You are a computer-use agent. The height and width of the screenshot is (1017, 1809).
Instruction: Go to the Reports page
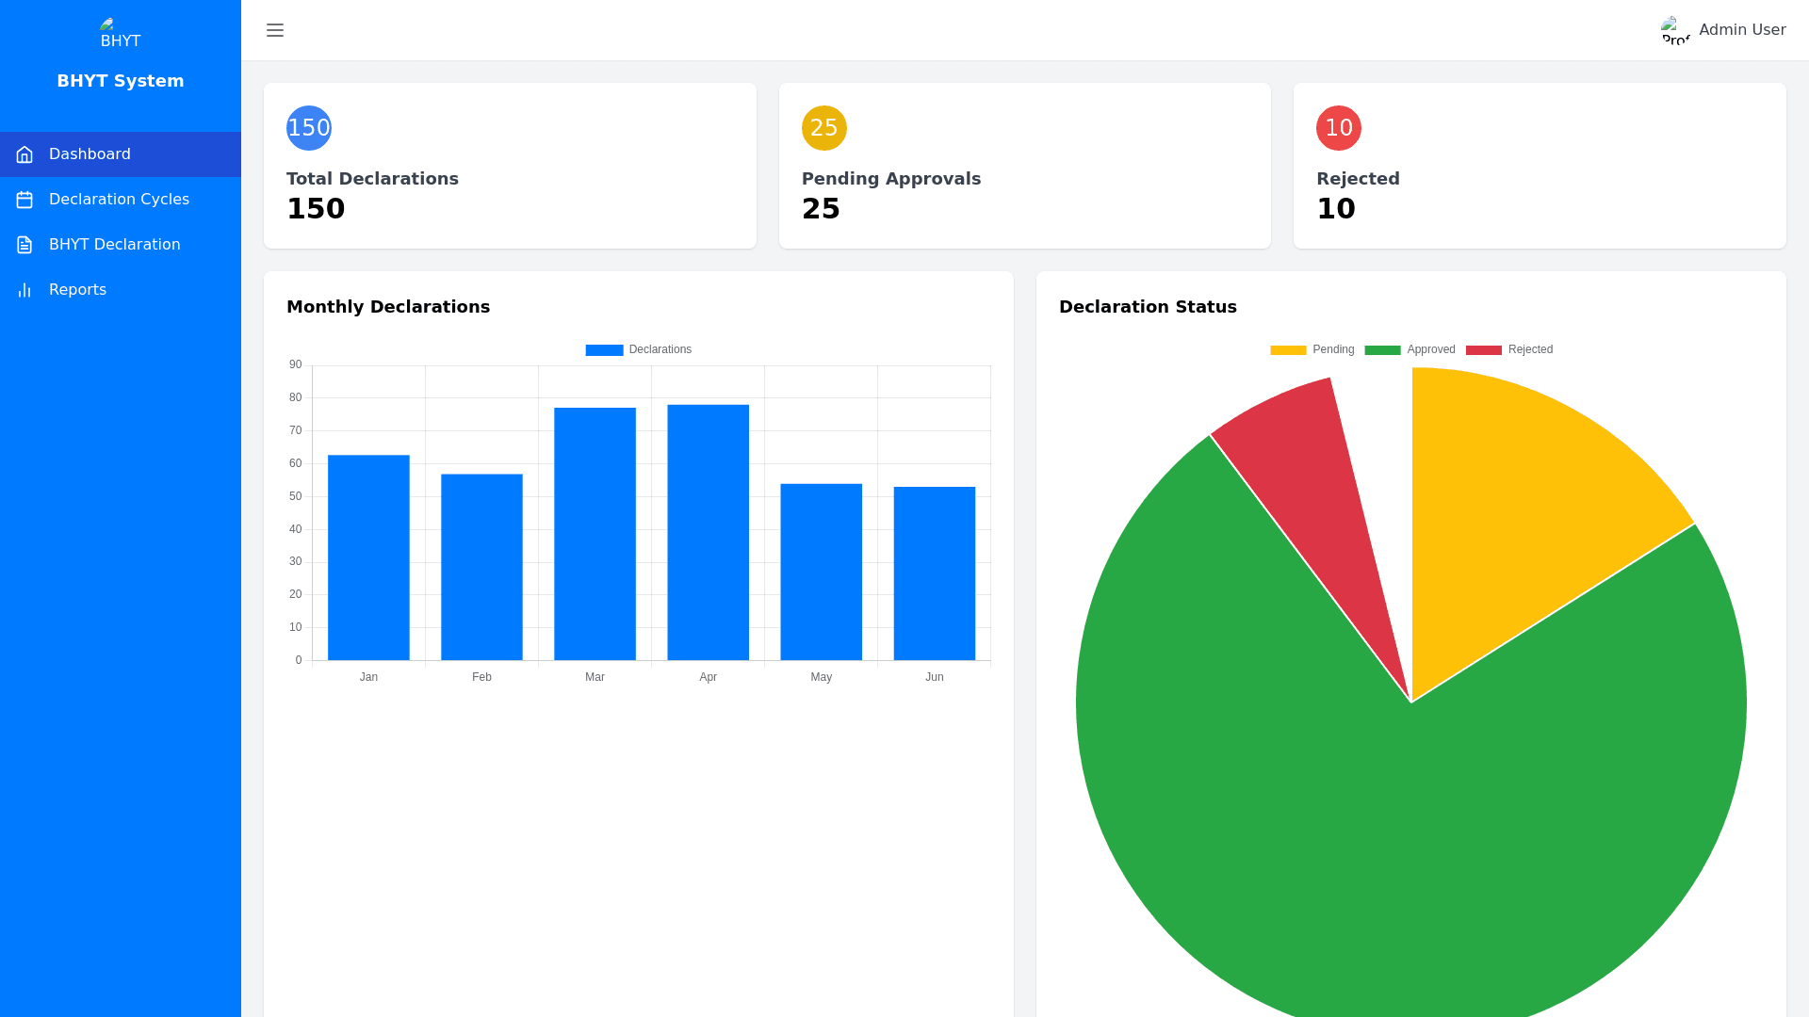tap(77, 290)
